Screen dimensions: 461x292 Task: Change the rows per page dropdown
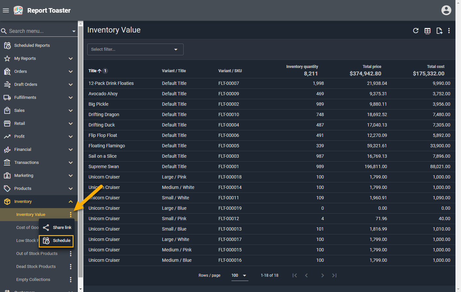click(239, 275)
